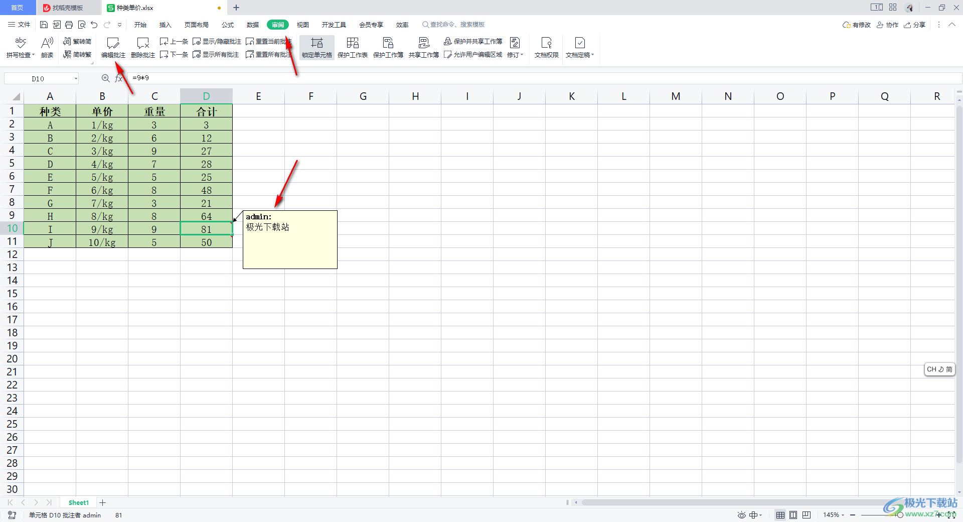Screen dimensions: 963x522
Task: Click 删除批注 delete comment
Action: (x=143, y=48)
